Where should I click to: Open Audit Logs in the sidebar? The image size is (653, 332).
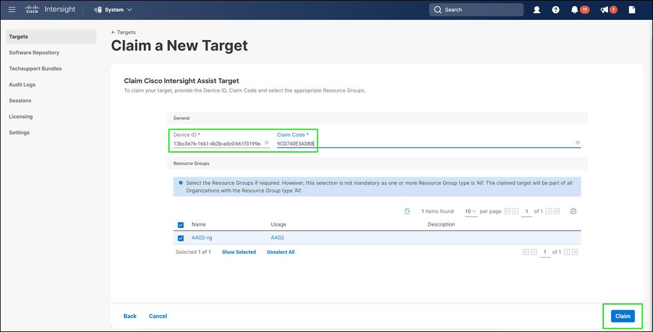(22, 85)
